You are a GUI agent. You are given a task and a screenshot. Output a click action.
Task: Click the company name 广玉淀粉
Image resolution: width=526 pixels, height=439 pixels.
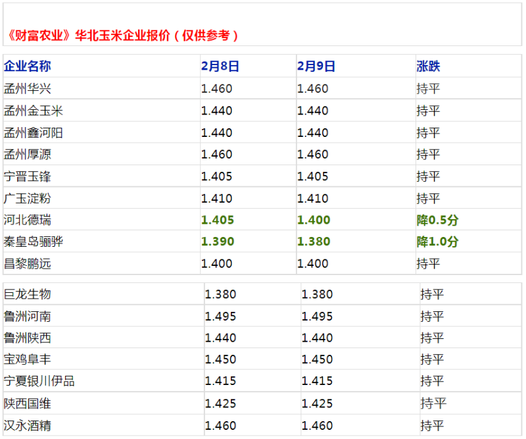(27, 198)
